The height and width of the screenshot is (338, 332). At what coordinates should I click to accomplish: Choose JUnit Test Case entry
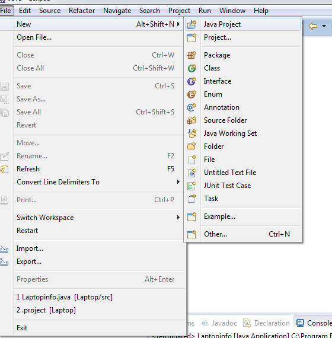[x=243, y=186]
